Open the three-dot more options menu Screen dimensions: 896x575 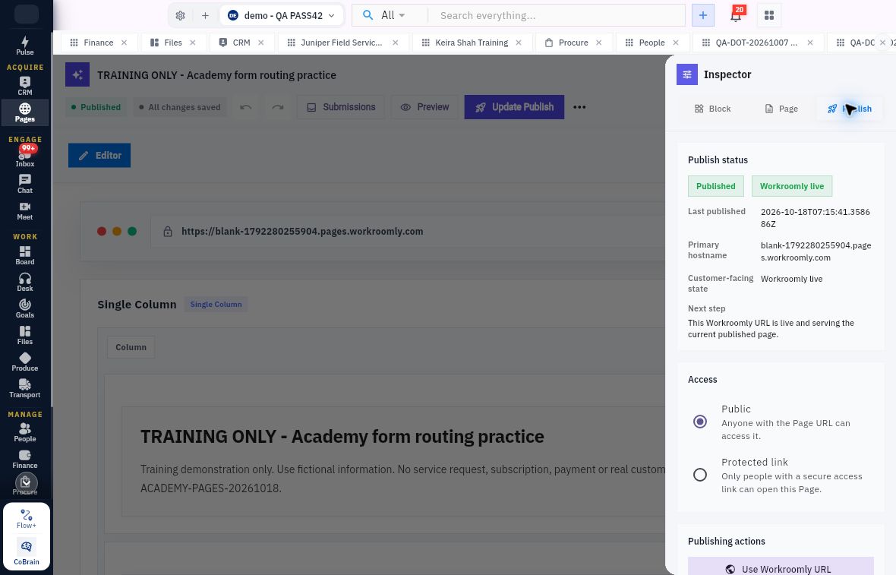(579, 107)
